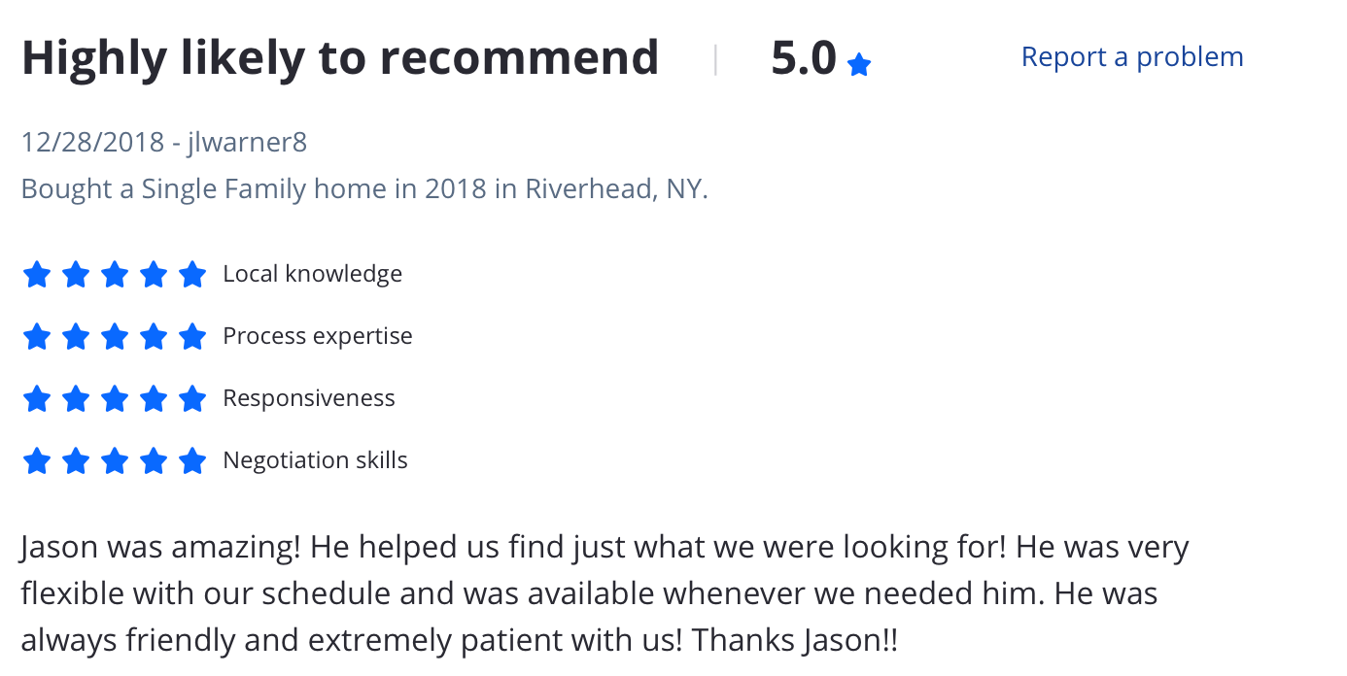
Task: Click fifth star in Local knowledge row
Action: (x=192, y=275)
